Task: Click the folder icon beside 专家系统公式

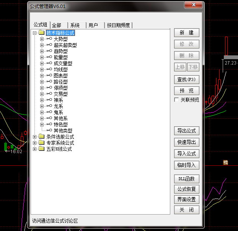Action: click(x=41, y=143)
